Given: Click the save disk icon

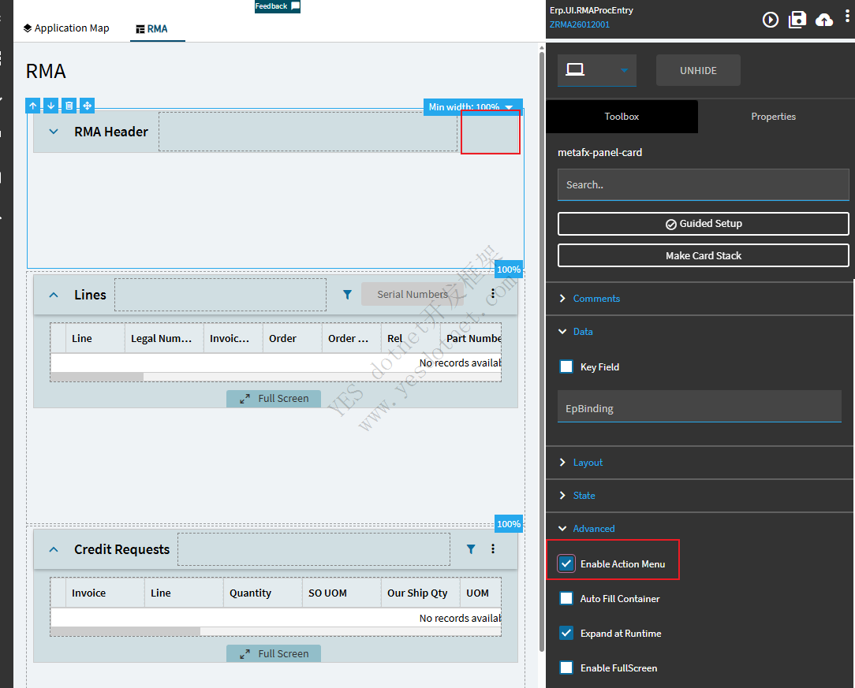Looking at the screenshot, I should tap(797, 20).
